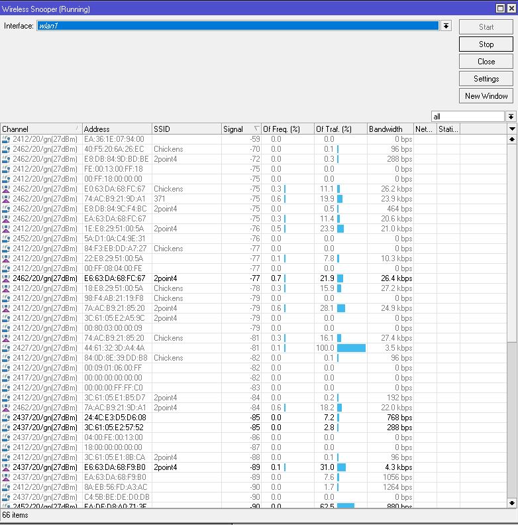This screenshot has width=518, height=525.
Task: Select address 00:00:00:FF:FF:C0
Action: 113,388
